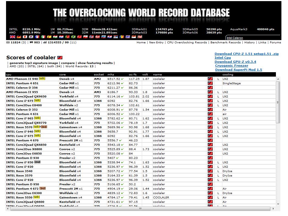Select the Croatian flag icon

(110, 37)
